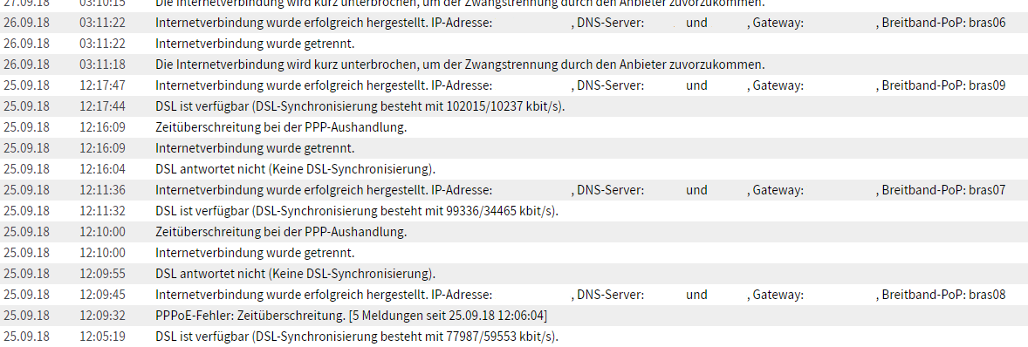This screenshot has height=347, width=1028.
Task: Click the 12:05:19 timestamp in last row
Action: tap(102, 337)
